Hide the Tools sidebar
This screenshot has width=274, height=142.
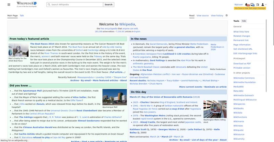click(244, 21)
